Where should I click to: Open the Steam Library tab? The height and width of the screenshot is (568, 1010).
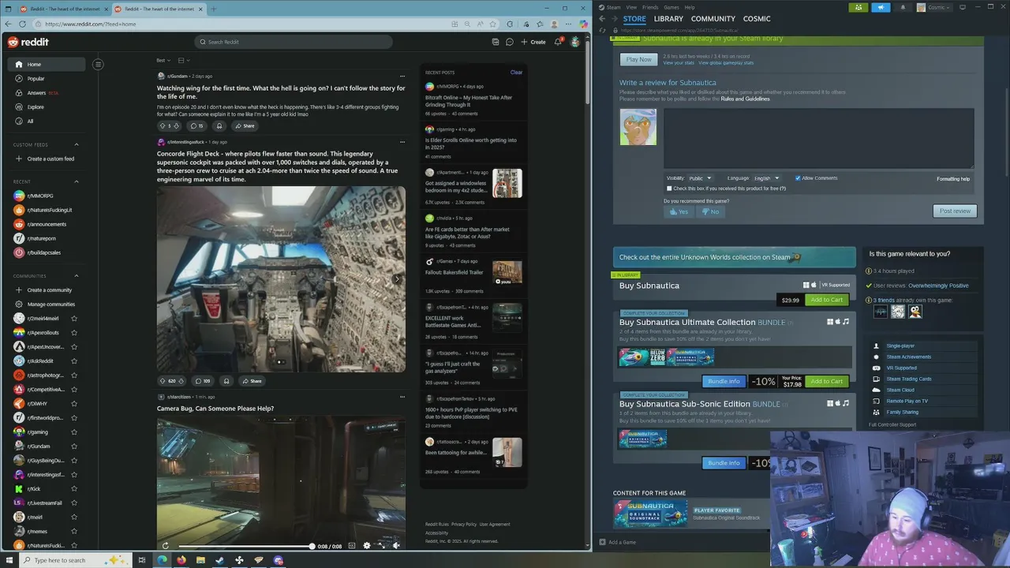[668, 19]
